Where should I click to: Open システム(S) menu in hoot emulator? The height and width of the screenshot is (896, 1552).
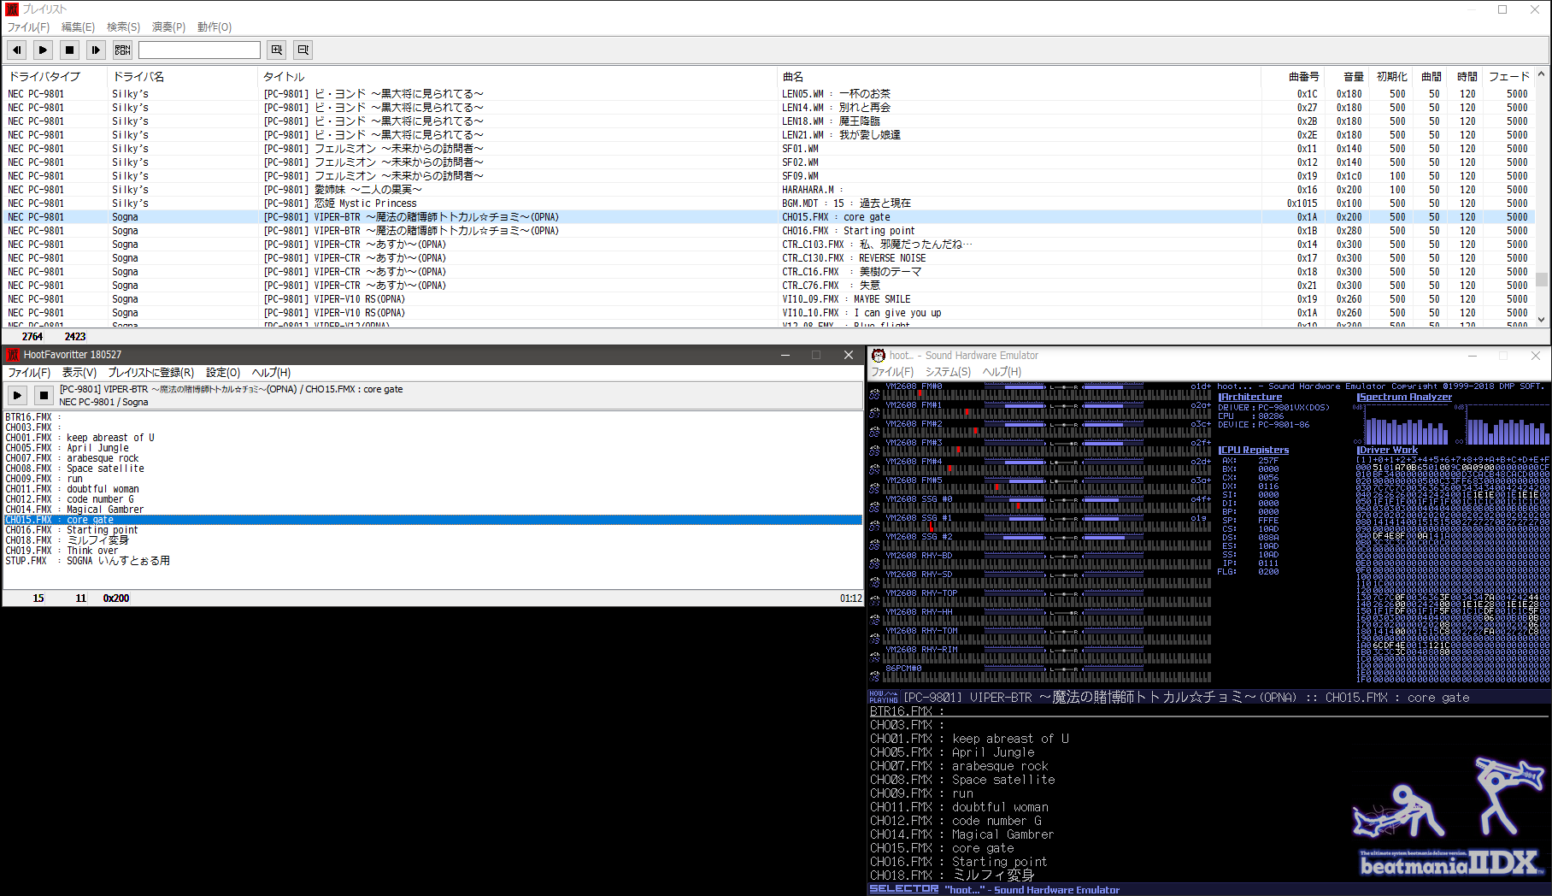point(948,372)
